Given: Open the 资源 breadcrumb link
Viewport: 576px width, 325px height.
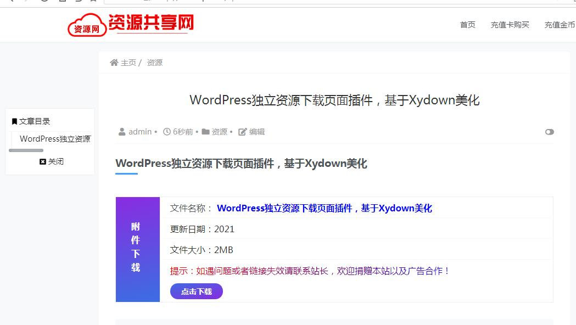Looking at the screenshot, I should pos(155,63).
